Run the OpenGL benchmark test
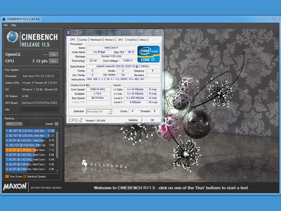This screenshot has width=281, height=211. (54, 54)
